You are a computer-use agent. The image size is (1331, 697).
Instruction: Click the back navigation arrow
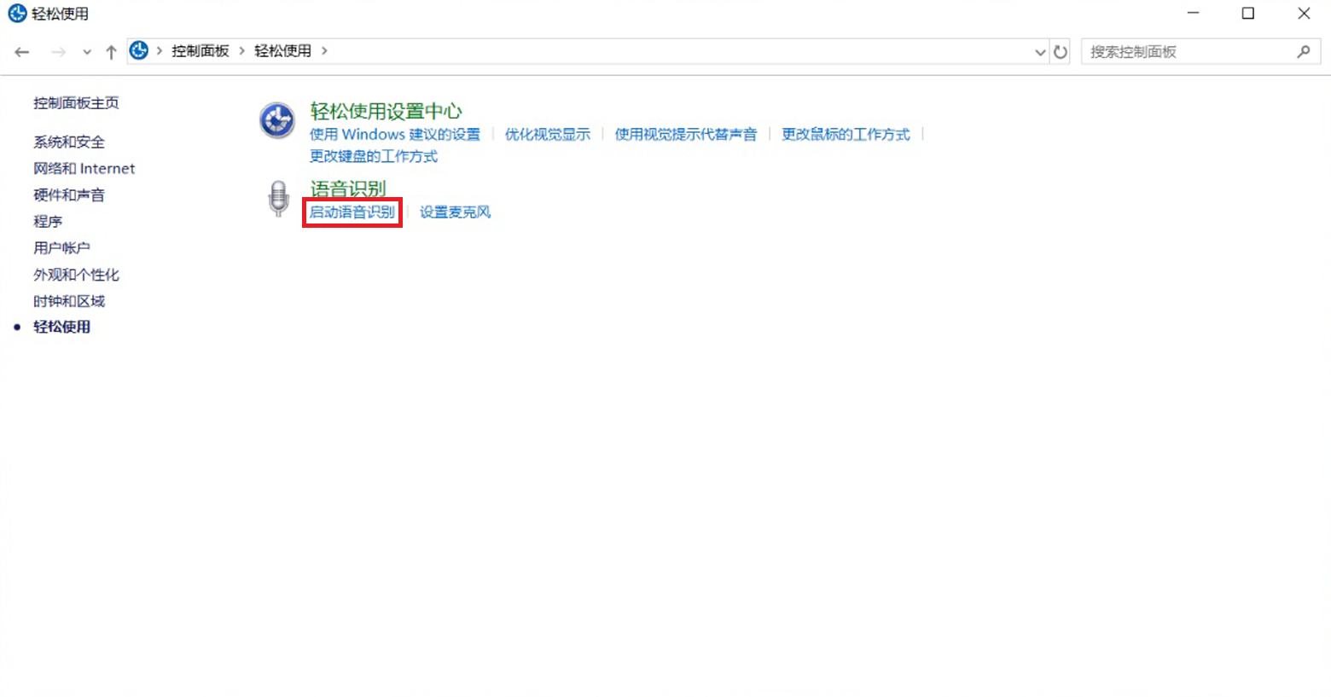coord(22,52)
